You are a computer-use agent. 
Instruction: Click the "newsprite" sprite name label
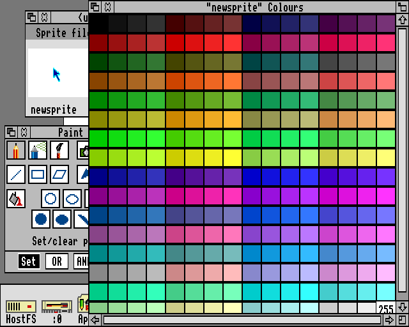[x=54, y=110]
